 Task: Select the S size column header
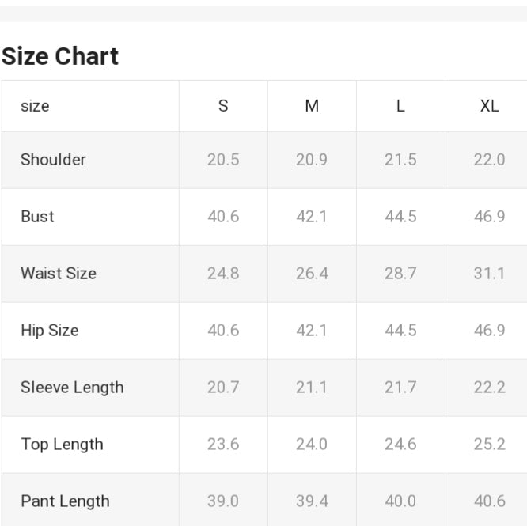(x=223, y=106)
